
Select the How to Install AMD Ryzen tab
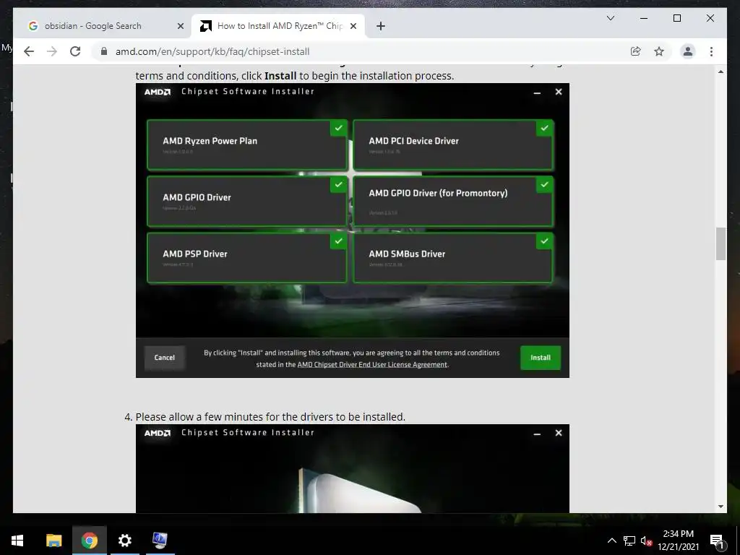tap(278, 26)
